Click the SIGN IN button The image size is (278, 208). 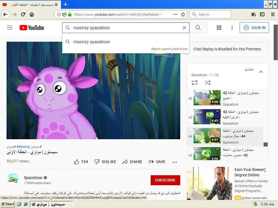point(254,28)
